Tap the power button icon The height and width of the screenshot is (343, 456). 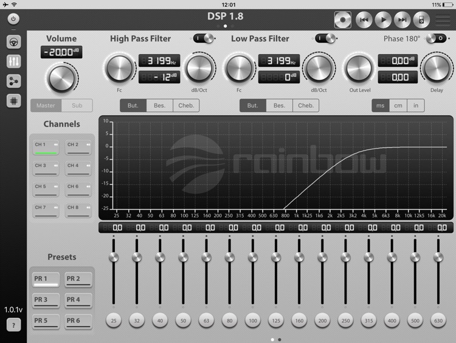[x=13, y=19]
